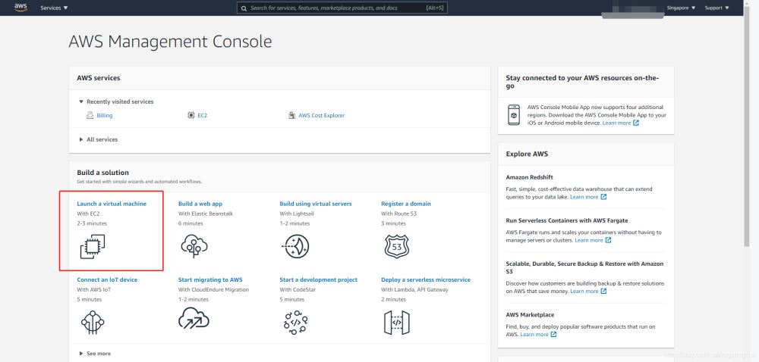The image size is (759, 362).
Task: Open AWS Cost Explorer link
Action: coord(321,115)
